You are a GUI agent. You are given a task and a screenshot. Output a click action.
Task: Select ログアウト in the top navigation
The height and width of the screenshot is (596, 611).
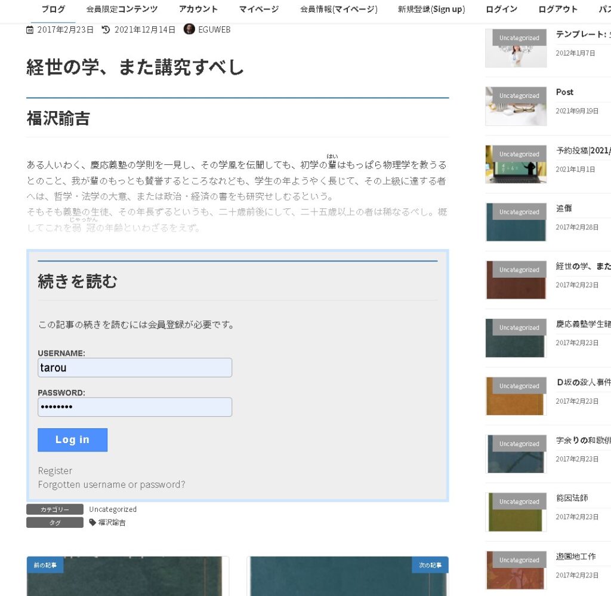pos(558,9)
